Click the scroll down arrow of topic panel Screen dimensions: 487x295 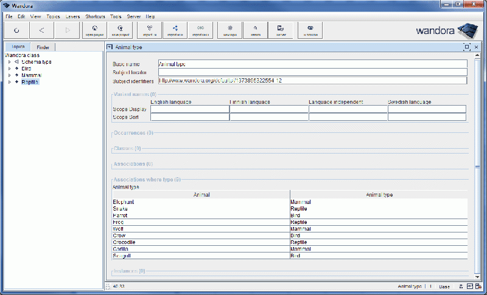click(477, 277)
